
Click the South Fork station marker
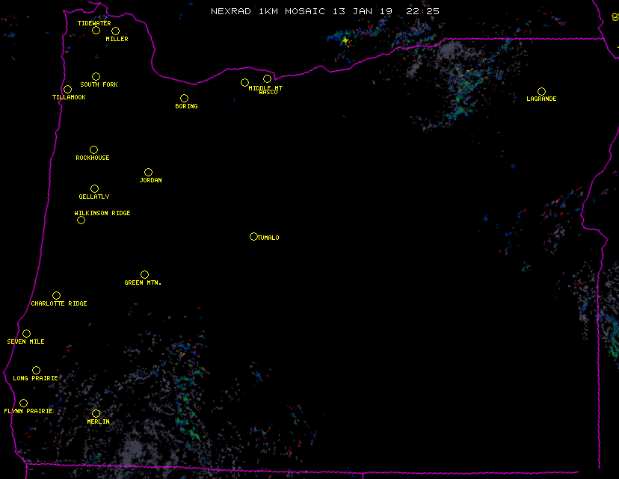click(96, 76)
